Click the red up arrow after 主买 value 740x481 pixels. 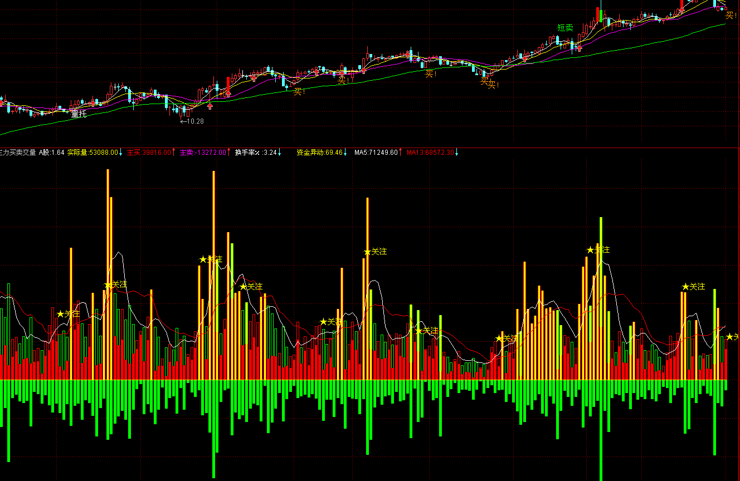(x=173, y=152)
